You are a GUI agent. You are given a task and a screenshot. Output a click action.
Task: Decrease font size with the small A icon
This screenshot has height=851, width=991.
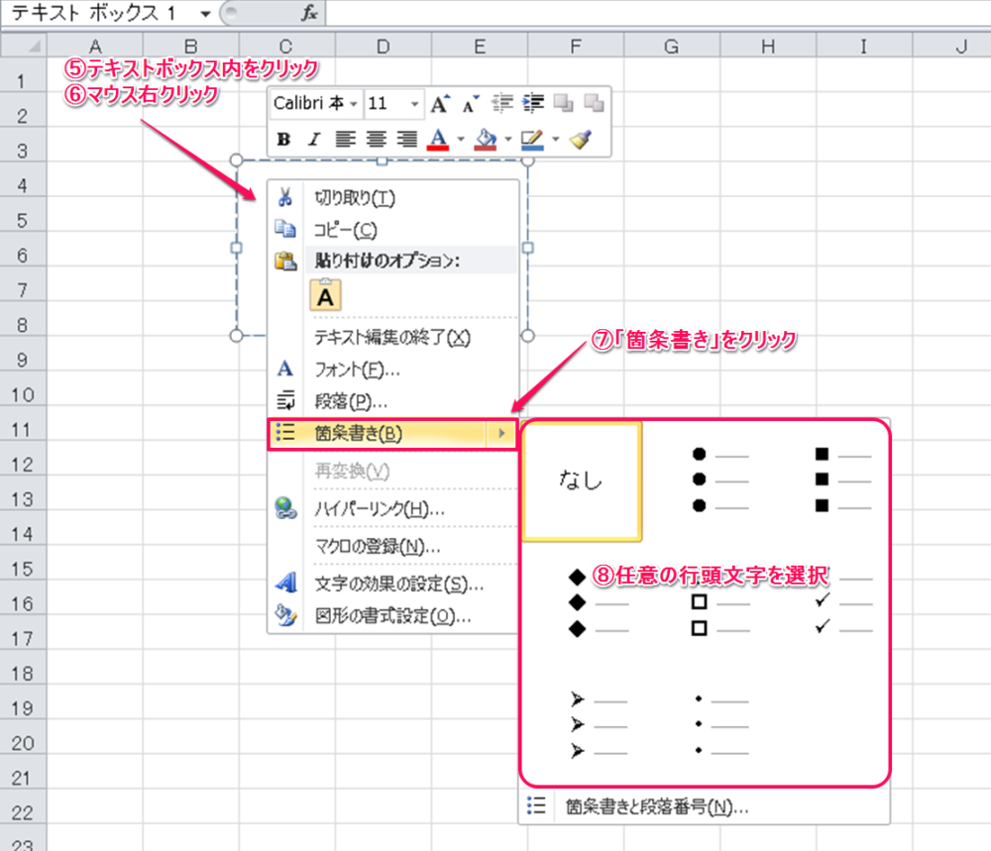[468, 103]
